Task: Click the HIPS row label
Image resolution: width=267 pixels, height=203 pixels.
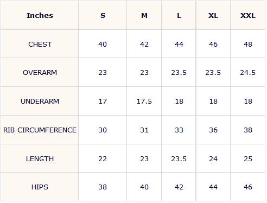Action: (x=40, y=187)
